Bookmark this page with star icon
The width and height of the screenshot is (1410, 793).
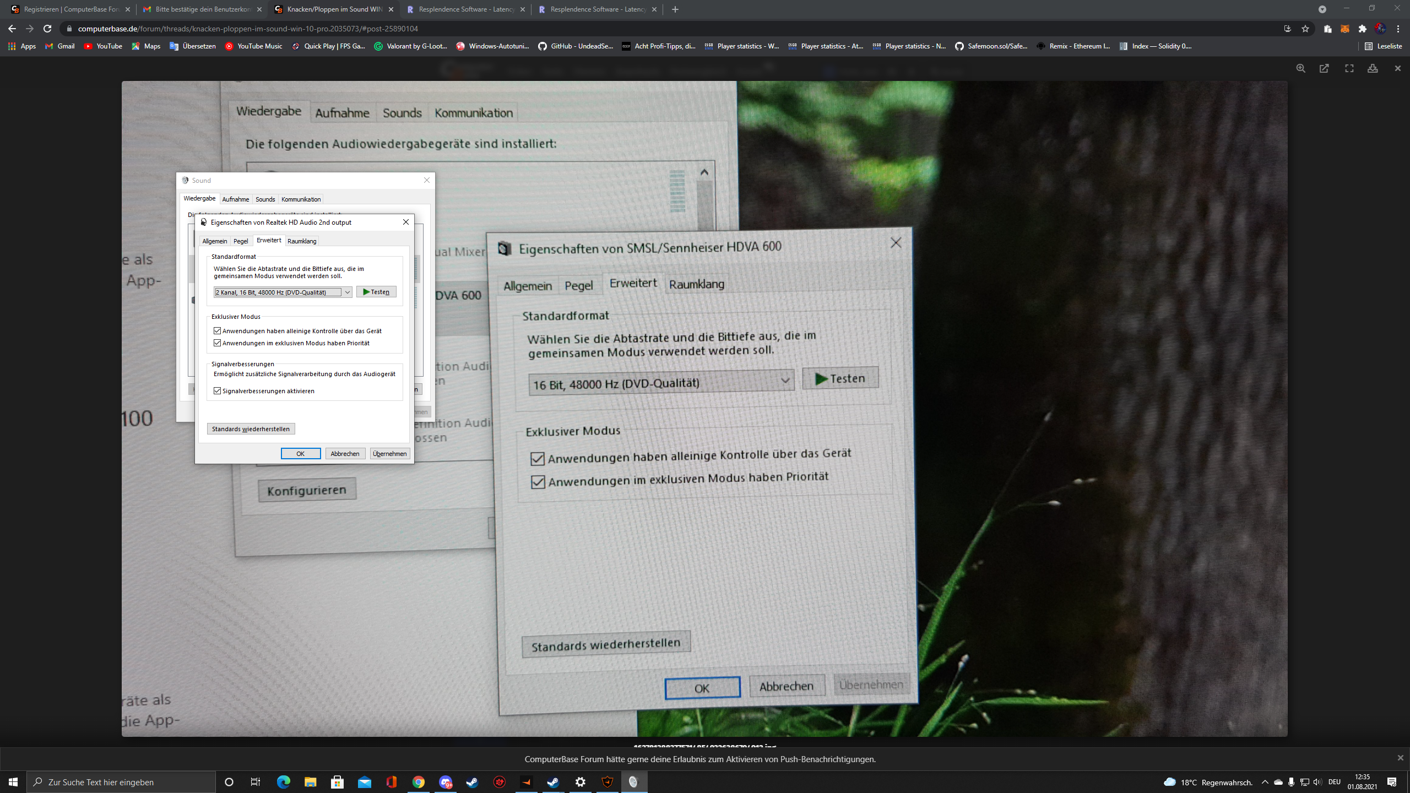[x=1305, y=29]
